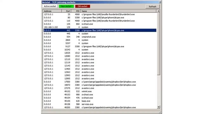Select the wmpnetwk.exe row on port 554
This screenshot has width=203, height=114.
click(x=100, y=37)
